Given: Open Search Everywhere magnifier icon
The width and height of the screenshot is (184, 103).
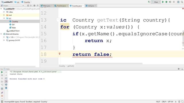Looking at the screenshot, I should pyautogui.click(x=182, y=2).
